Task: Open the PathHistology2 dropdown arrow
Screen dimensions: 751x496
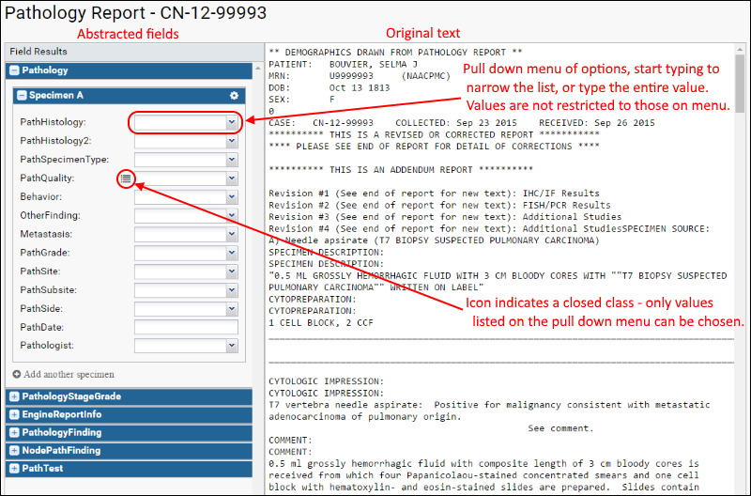Action: point(232,141)
